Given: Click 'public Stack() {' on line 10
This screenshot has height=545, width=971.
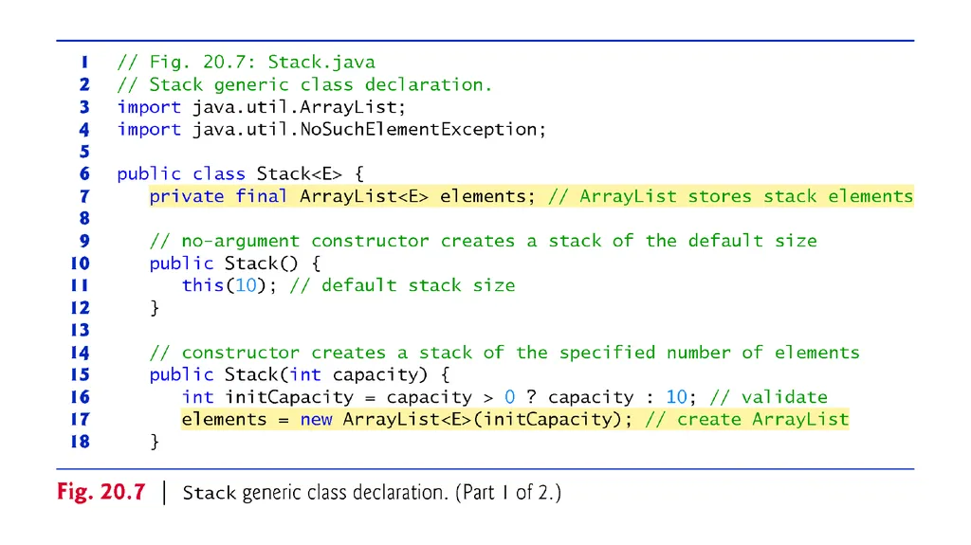Looking at the screenshot, I should [235, 263].
